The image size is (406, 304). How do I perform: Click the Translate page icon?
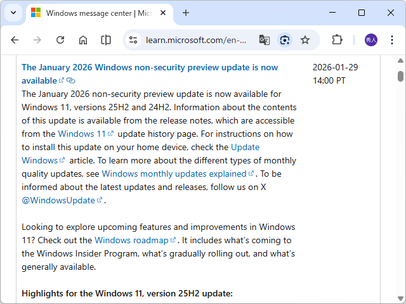tap(265, 40)
